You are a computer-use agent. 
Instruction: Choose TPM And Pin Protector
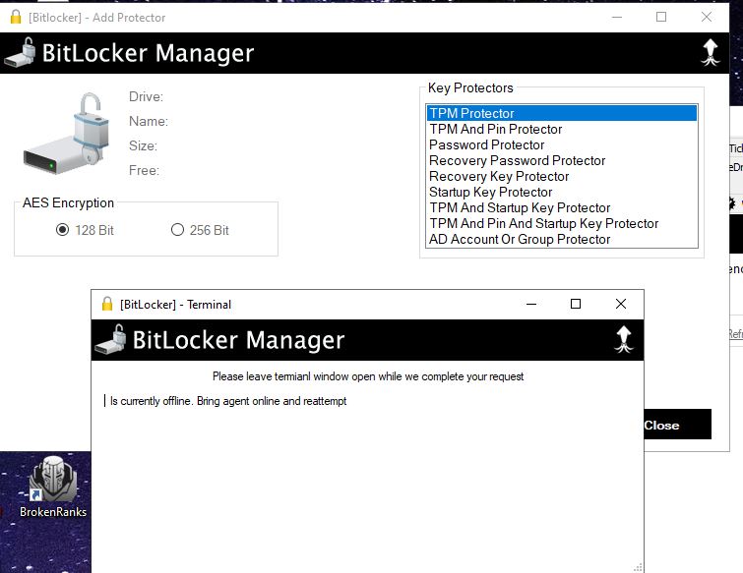(x=562, y=129)
